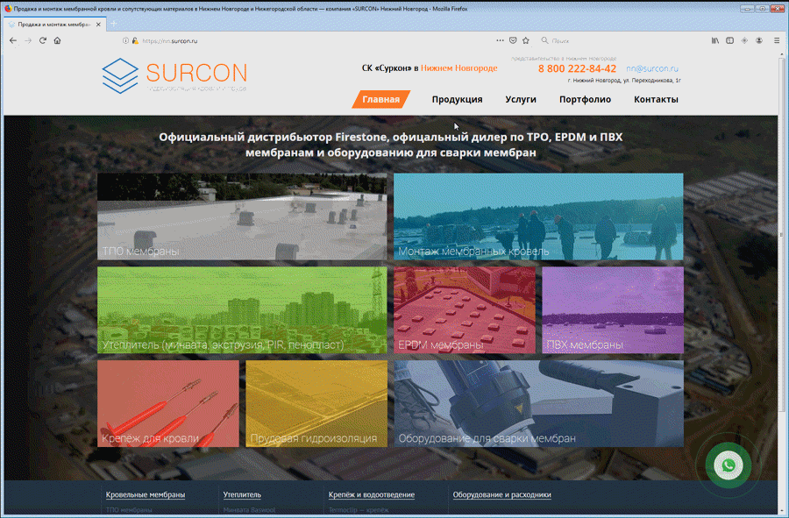Open the 'ПВХ мембраны' tile
The width and height of the screenshot is (789, 518).
[613, 309]
